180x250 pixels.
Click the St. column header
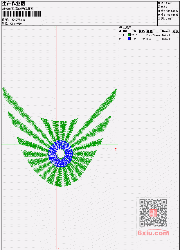(135, 31)
